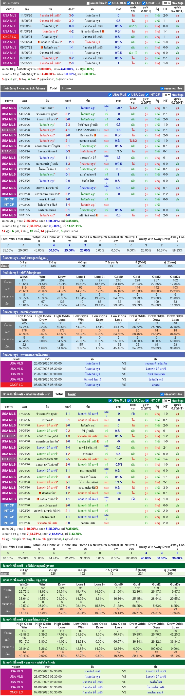This screenshot has width=185, height=697.
Task: Open One Knoxville SC team link
Action: [x=88, y=130]
